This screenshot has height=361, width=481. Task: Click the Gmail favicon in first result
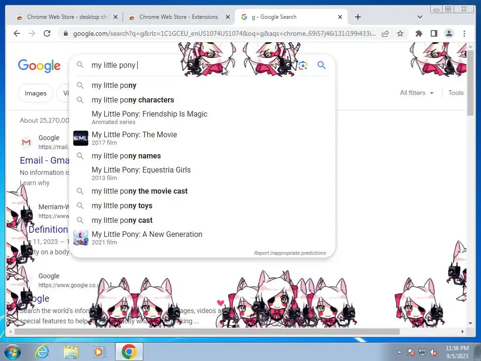click(x=26, y=142)
